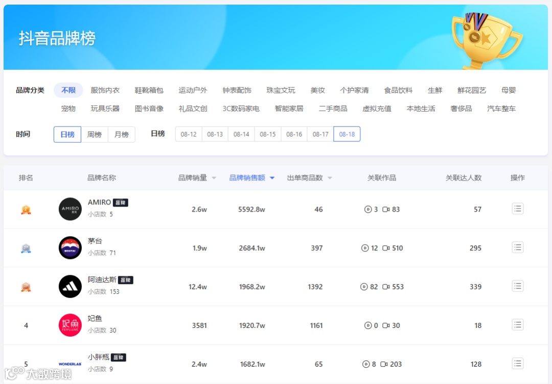Sort by 品牌销量 column arrow
Screen dimensions: 552x384
click(x=214, y=178)
